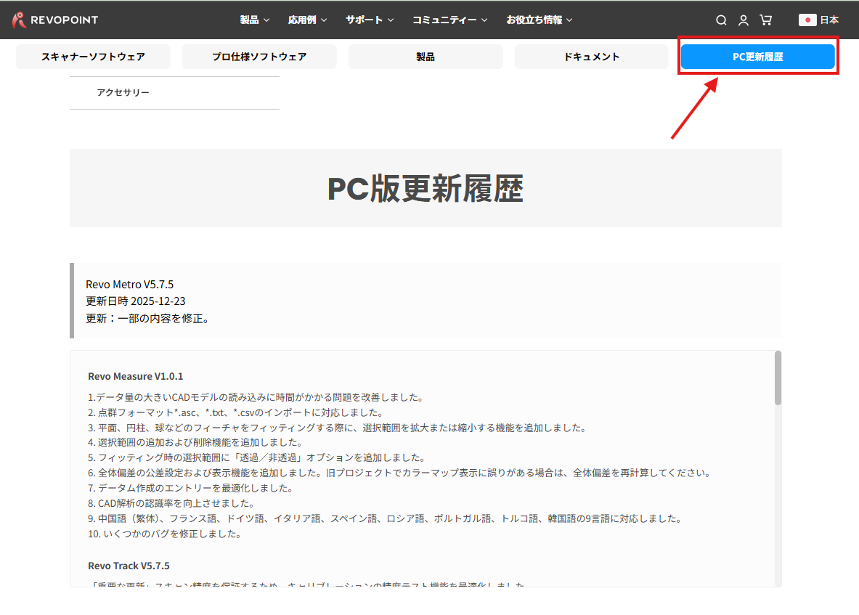Screen dimensions: 859x615
Task: Open the 製品 subnavigation tab
Action: pos(425,56)
